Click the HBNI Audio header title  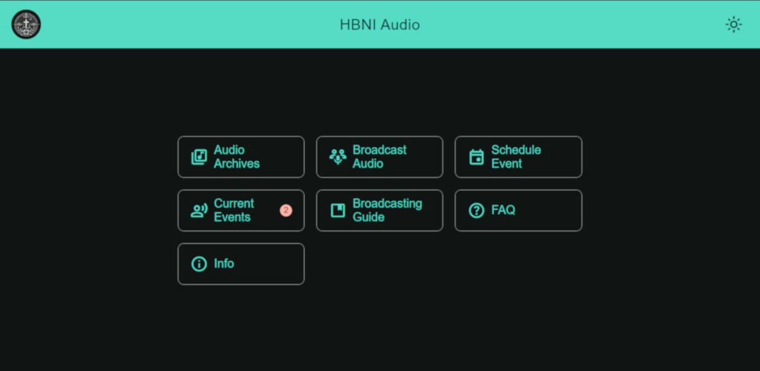(379, 24)
